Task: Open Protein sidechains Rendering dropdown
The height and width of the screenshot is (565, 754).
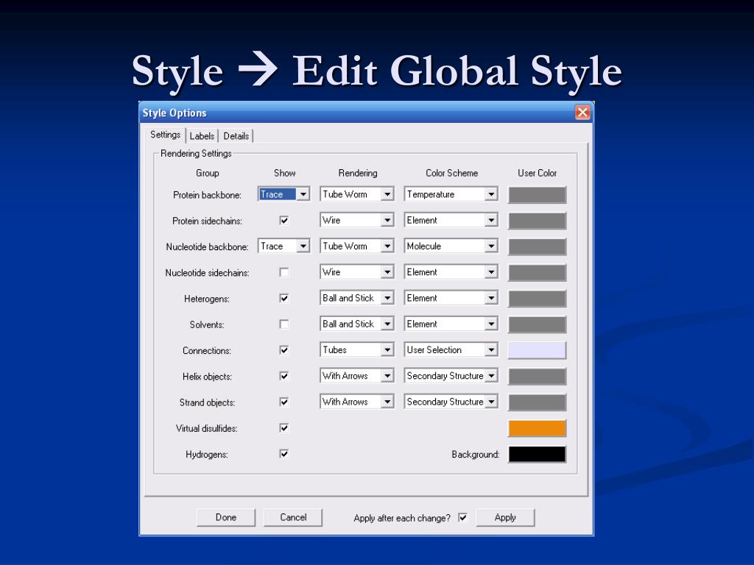Action: (x=357, y=220)
